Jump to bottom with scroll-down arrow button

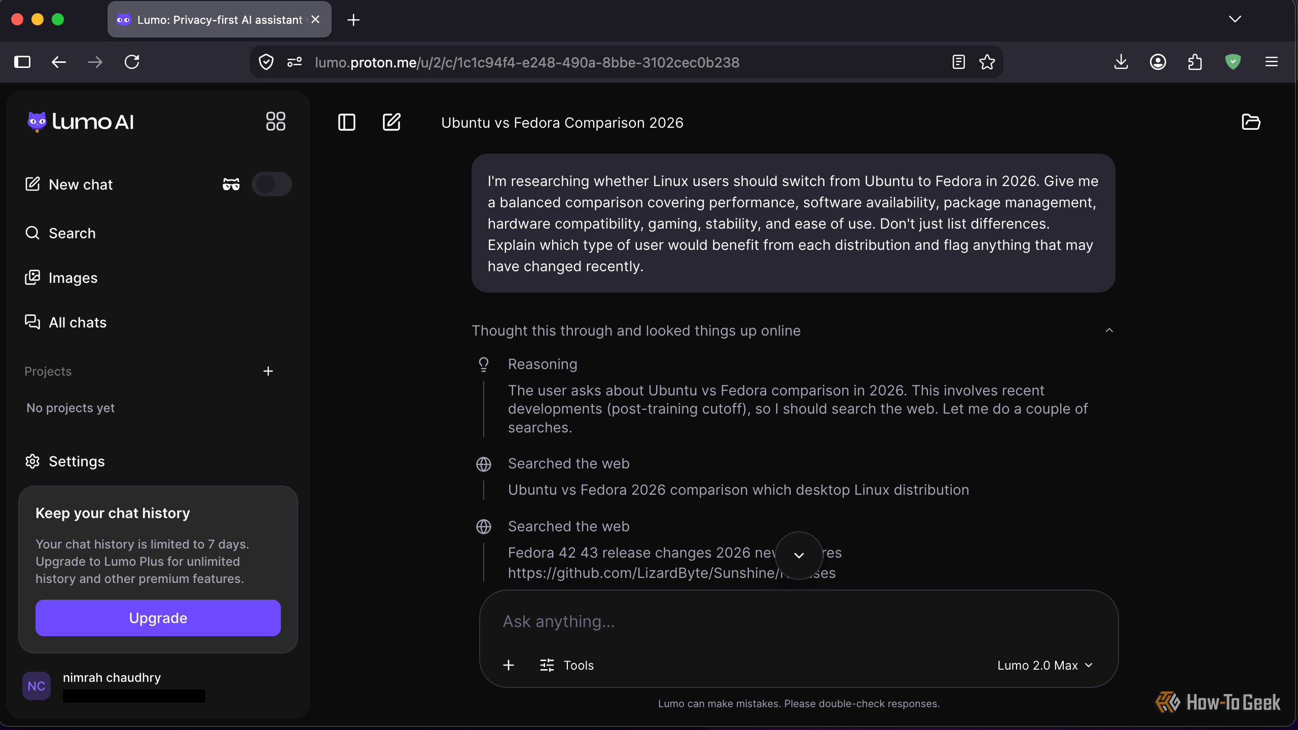point(799,556)
